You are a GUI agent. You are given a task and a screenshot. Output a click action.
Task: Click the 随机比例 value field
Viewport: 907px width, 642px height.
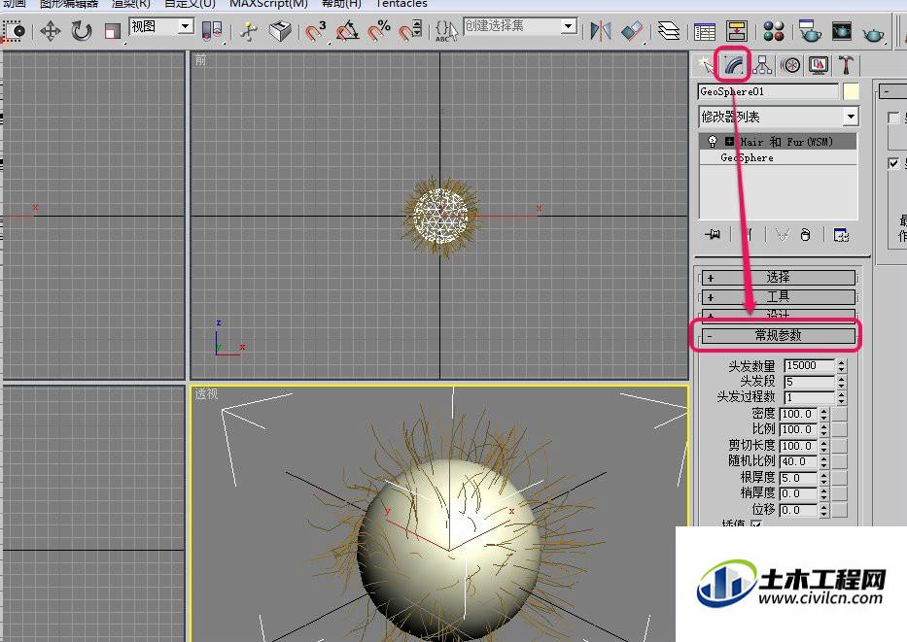coord(799,461)
